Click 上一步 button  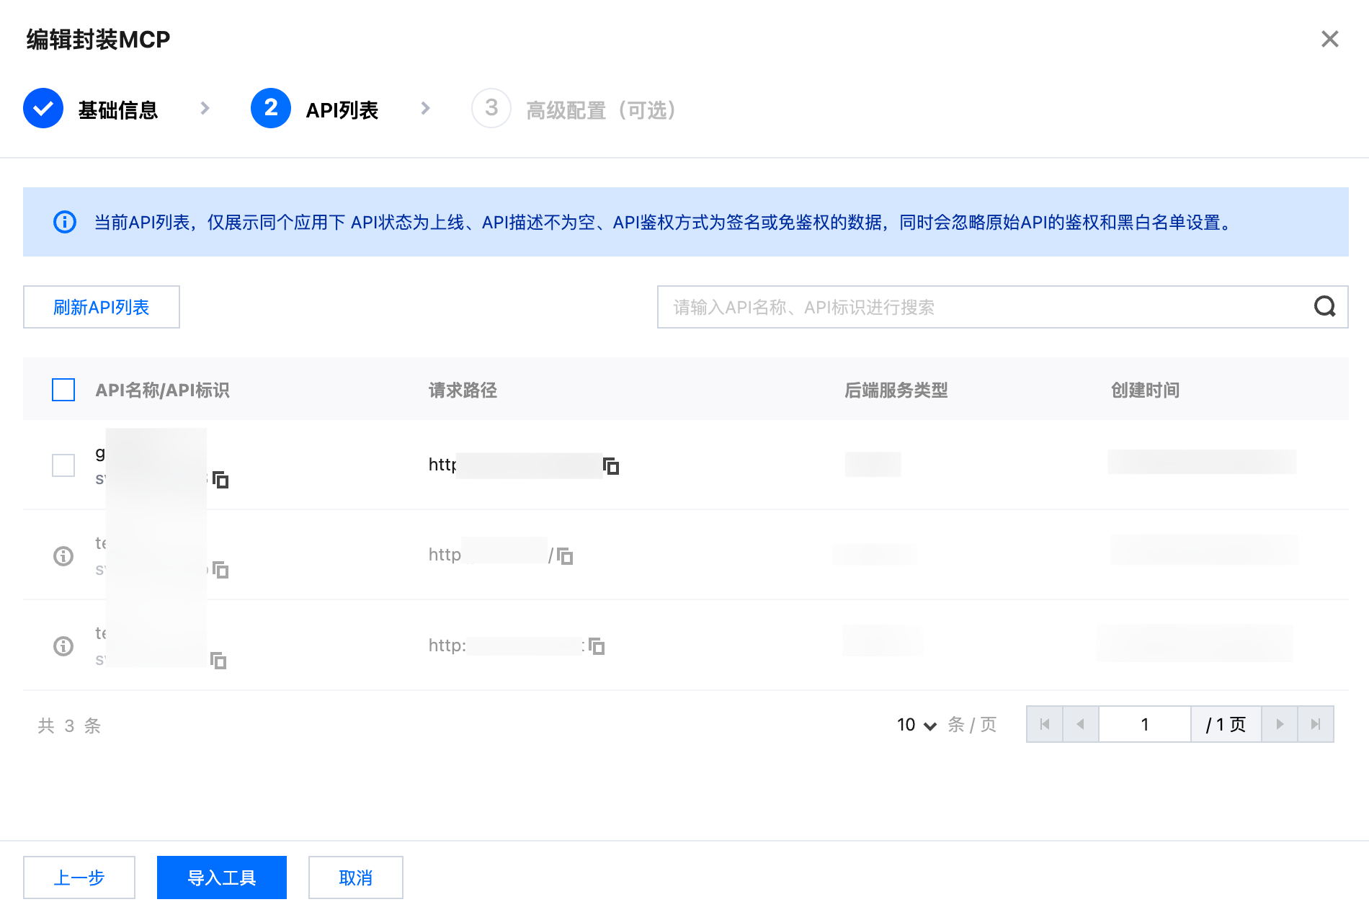point(79,878)
